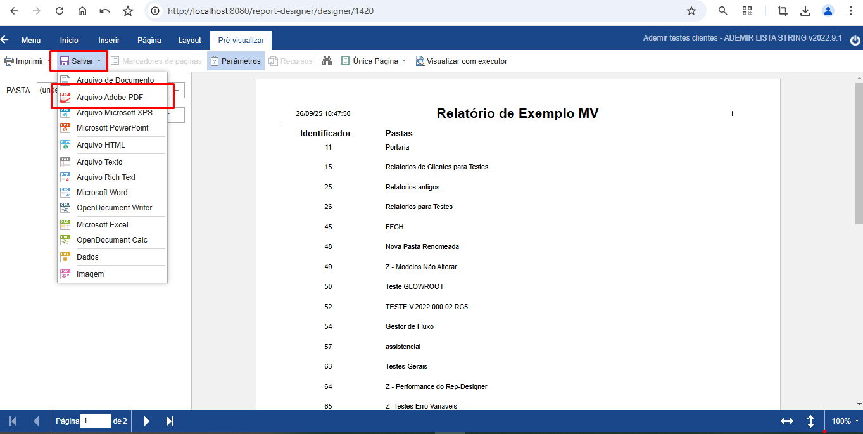Click the binoculars find icon
Image resolution: width=863 pixels, height=434 pixels.
pyautogui.click(x=327, y=61)
